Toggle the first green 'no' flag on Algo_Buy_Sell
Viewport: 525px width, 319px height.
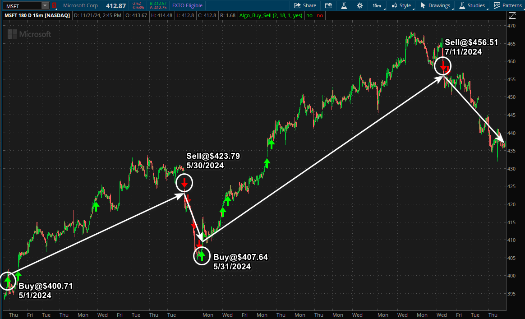(x=309, y=15)
